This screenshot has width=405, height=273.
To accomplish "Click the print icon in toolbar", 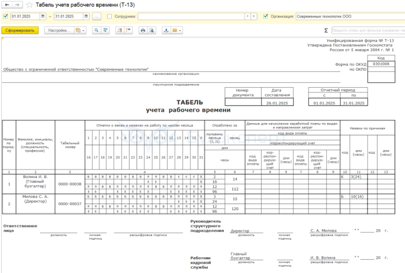I will point(142,31).
